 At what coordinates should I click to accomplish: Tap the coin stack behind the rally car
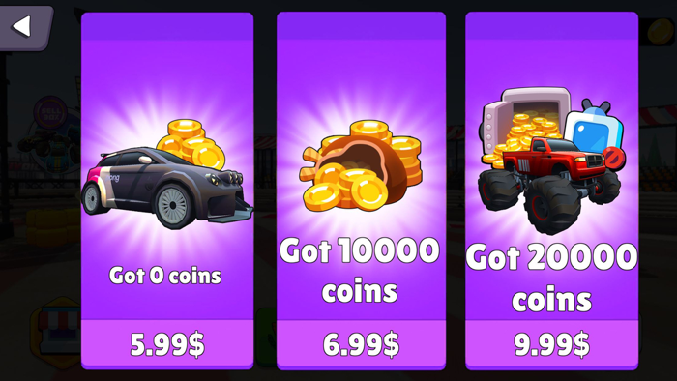coord(191,143)
